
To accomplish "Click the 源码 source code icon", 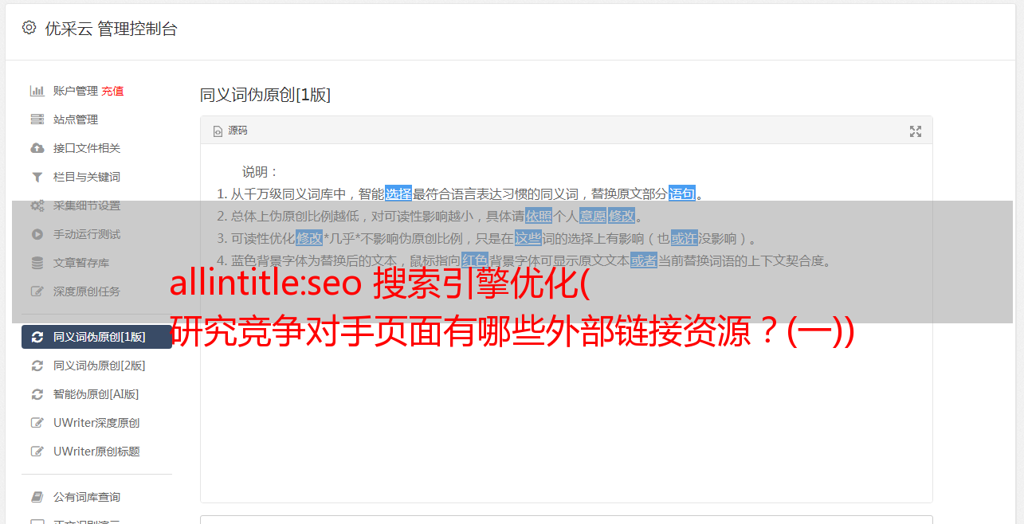I will click(x=218, y=131).
